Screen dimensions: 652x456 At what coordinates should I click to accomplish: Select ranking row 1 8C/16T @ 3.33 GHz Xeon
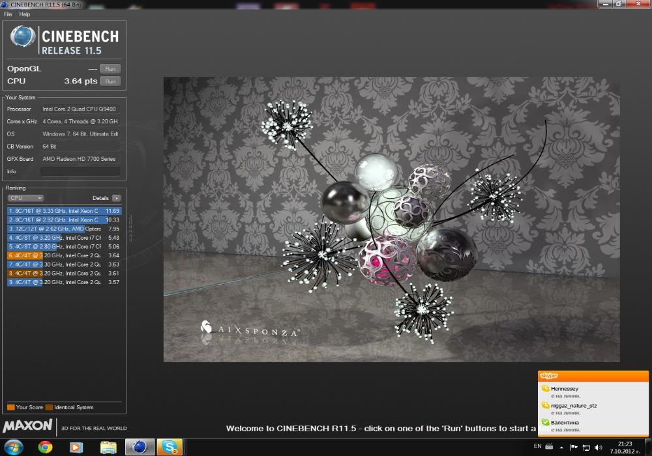[x=65, y=211]
